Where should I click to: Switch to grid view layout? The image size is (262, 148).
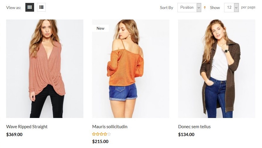click(30, 7)
